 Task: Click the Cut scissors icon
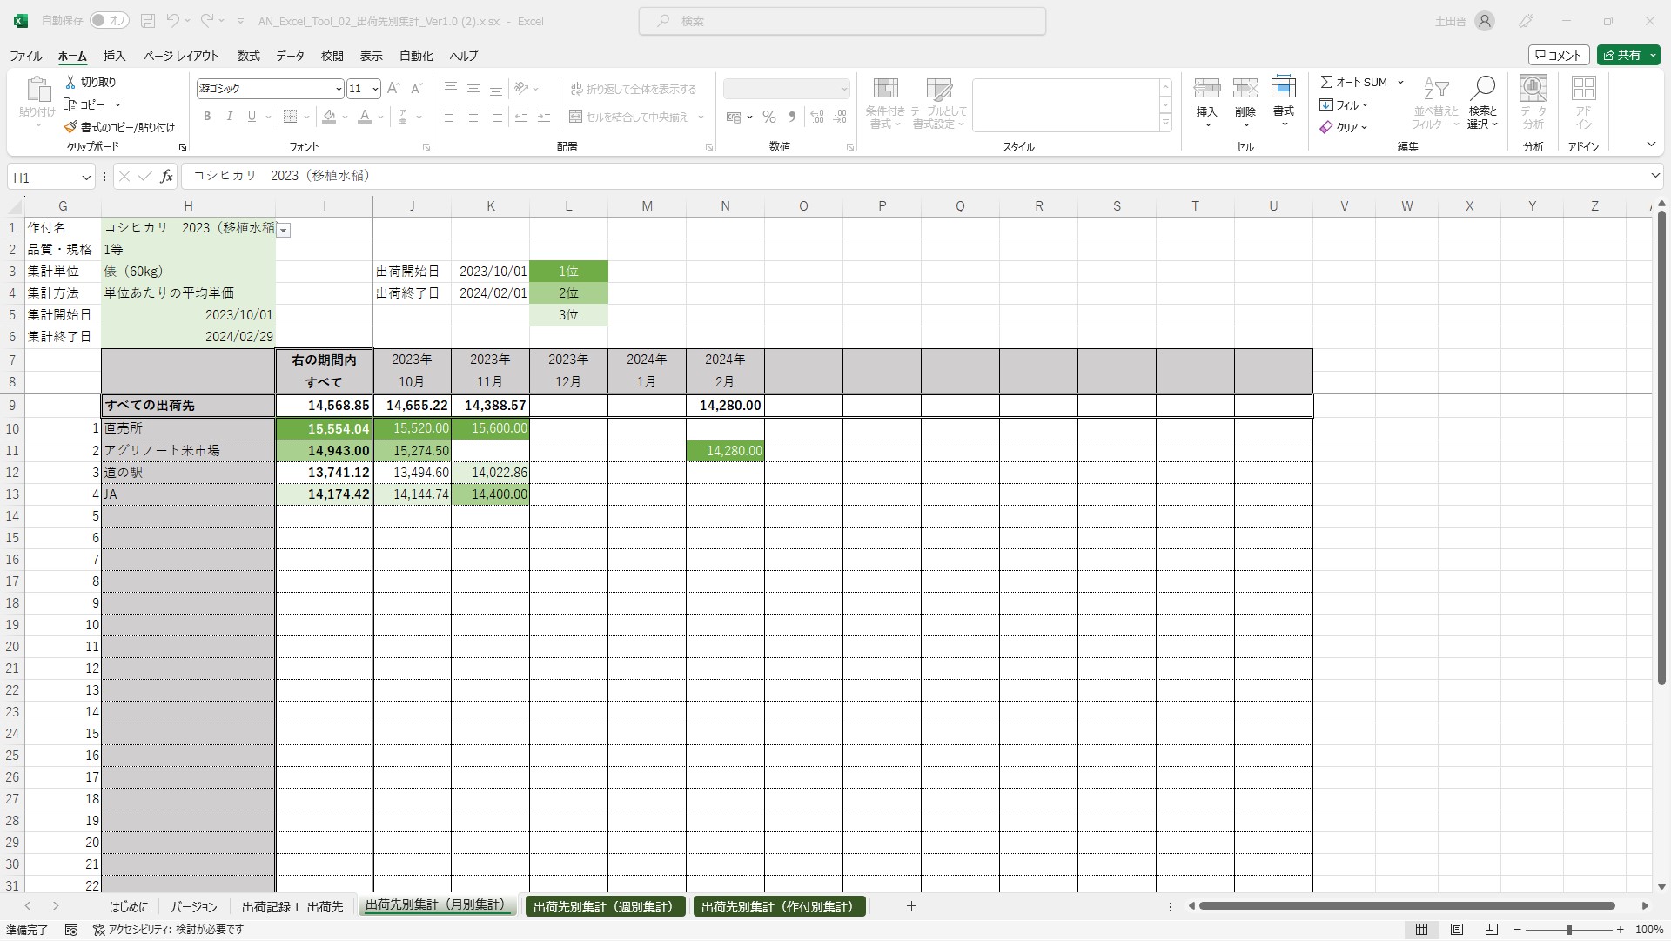[70, 82]
